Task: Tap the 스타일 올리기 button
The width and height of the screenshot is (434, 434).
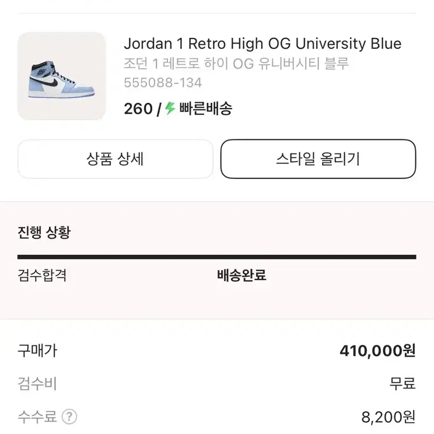Action: coord(318,159)
